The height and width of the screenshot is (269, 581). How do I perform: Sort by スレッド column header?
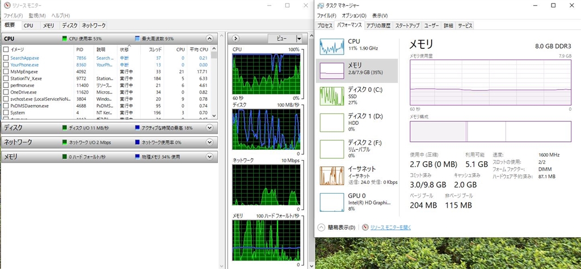coord(152,49)
